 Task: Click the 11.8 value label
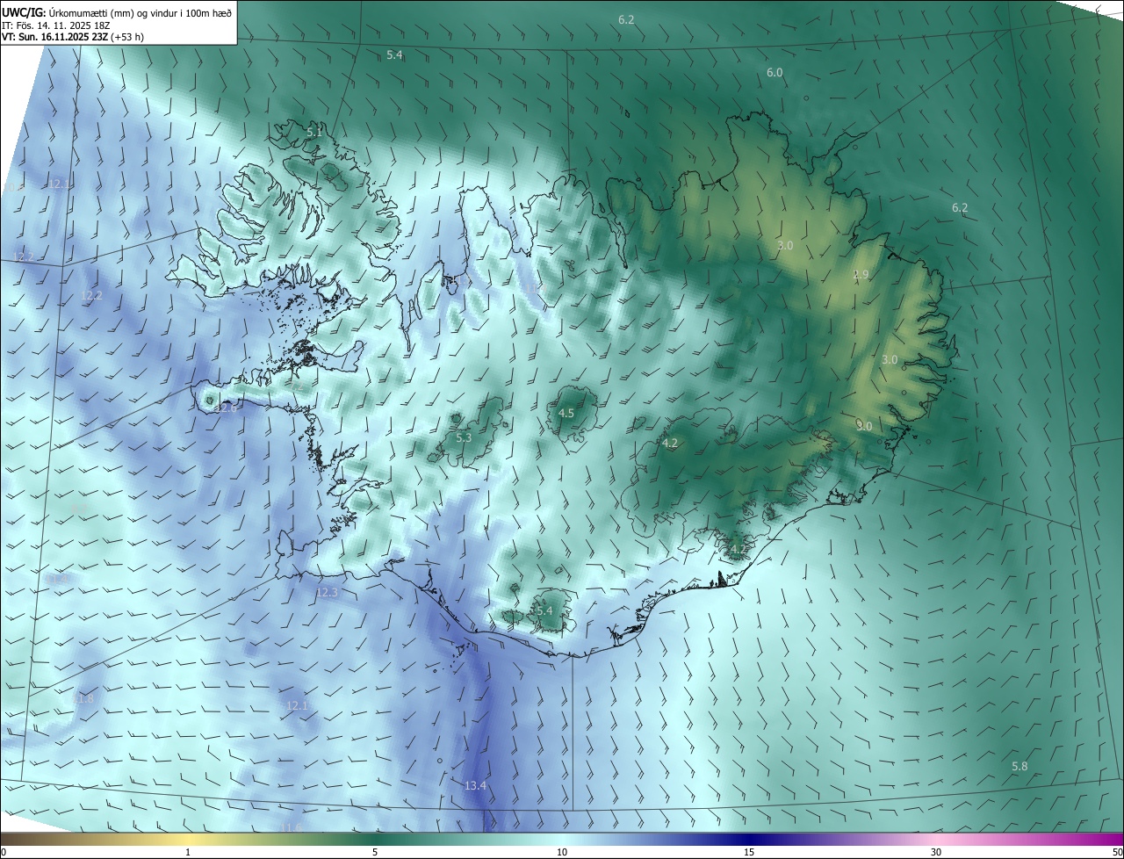pyautogui.click(x=83, y=699)
